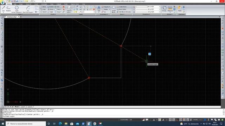Click the color wheel swatch in Properties
This screenshot has width=225, height=126.
[x=134, y=7]
